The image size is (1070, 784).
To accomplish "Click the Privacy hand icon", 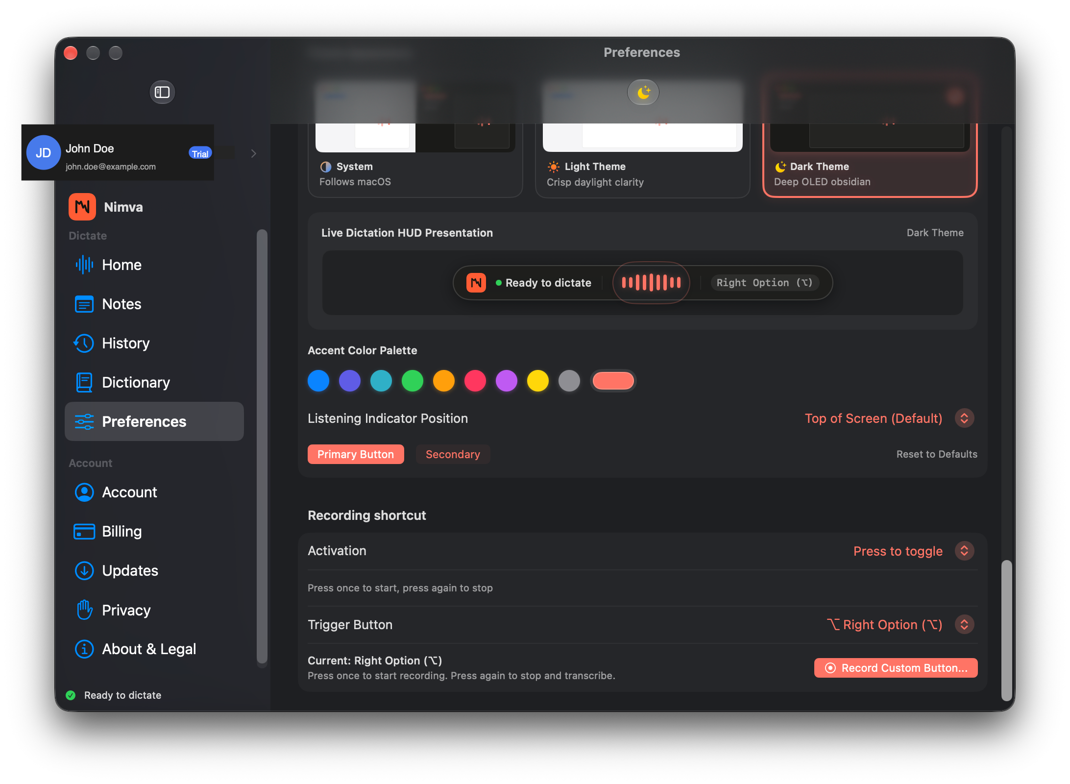I will click(x=84, y=610).
